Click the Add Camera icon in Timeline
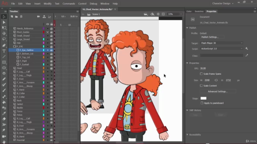Screen dimensions: 257x144 (39, 17)
